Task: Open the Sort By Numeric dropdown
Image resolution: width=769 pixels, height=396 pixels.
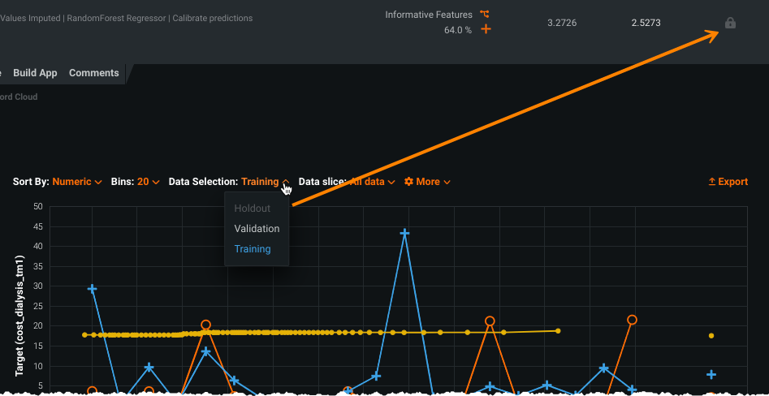Action: [76, 182]
